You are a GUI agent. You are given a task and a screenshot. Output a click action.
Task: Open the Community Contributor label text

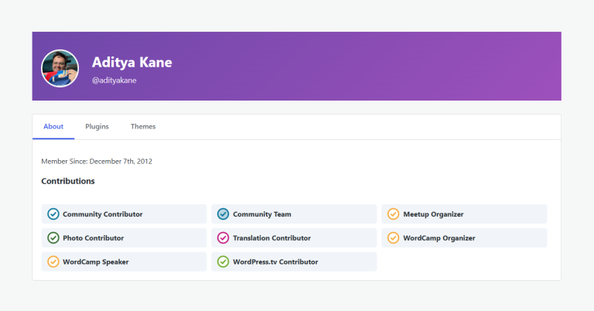pyautogui.click(x=103, y=214)
